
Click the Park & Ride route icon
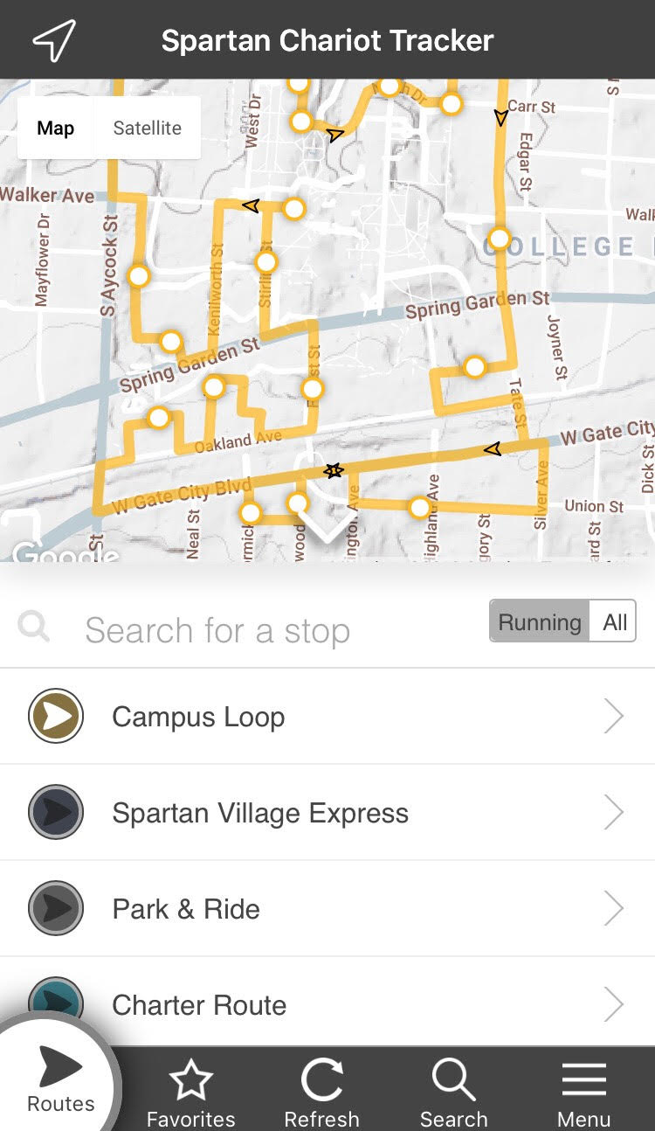pos(56,909)
